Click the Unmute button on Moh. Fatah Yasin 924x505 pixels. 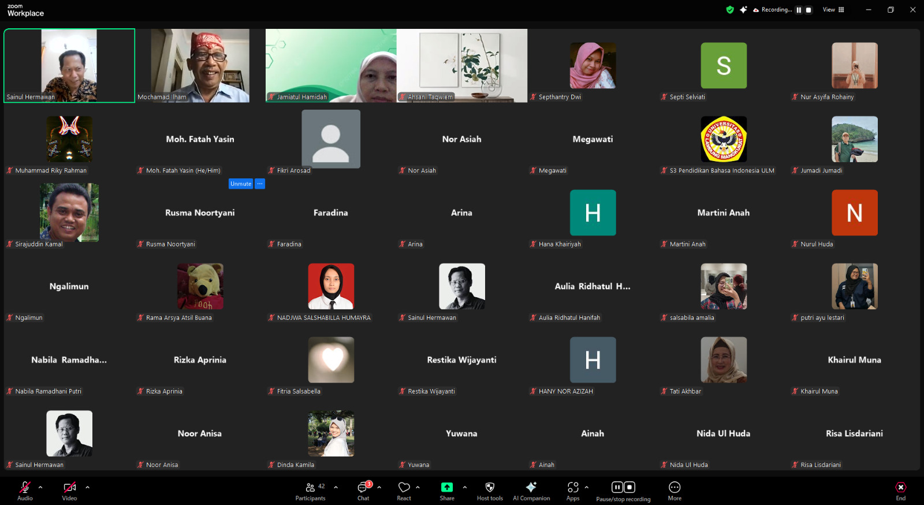click(x=241, y=184)
